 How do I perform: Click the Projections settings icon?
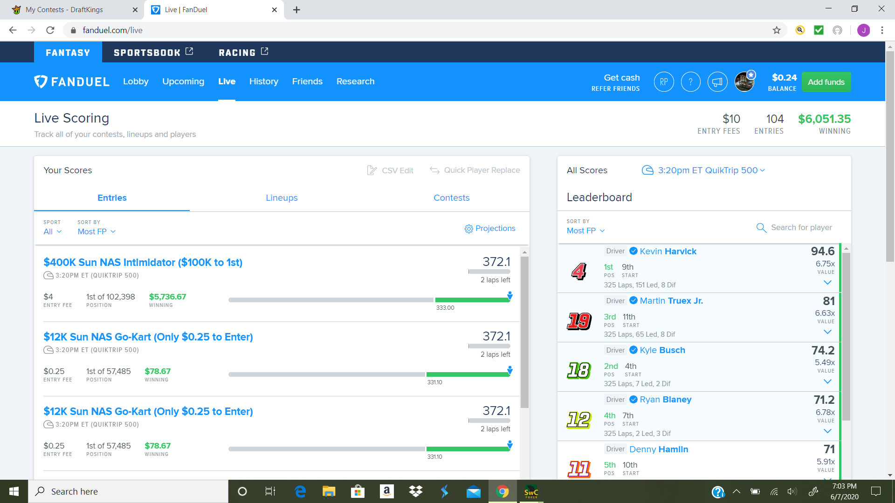(469, 229)
